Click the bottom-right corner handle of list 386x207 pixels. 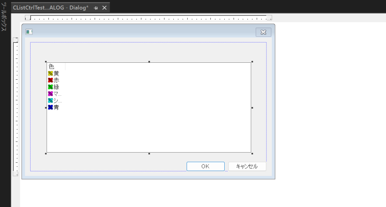[x=252, y=153]
